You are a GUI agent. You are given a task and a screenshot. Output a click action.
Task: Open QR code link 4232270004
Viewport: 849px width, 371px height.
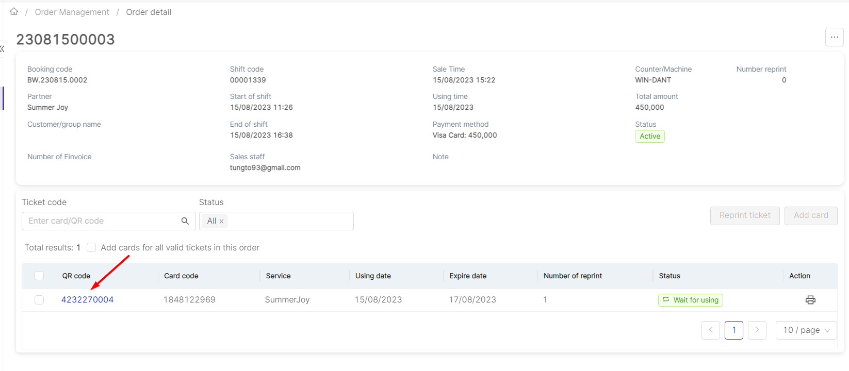(87, 300)
